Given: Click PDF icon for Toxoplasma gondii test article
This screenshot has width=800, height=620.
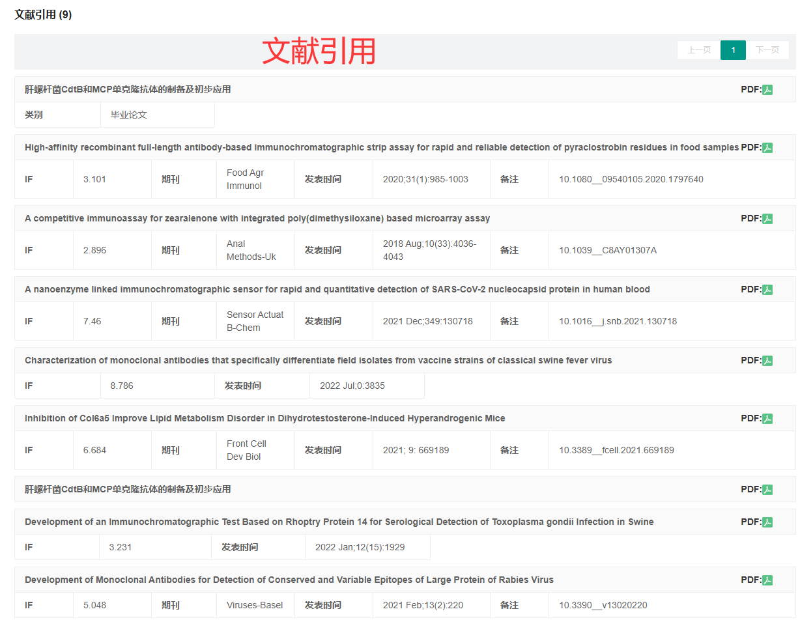Looking at the screenshot, I should (x=767, y=522).
